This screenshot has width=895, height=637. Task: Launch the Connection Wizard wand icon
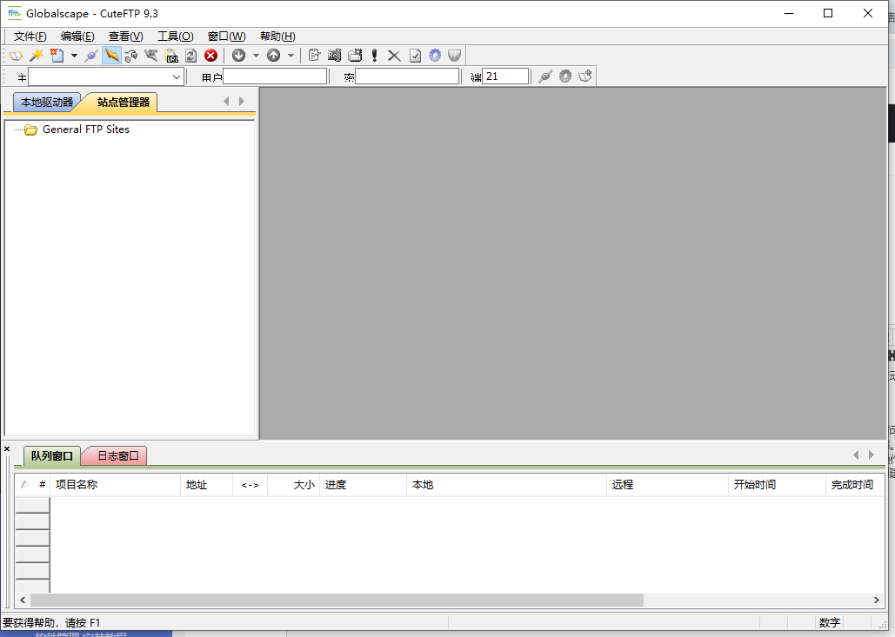(x=37, y=56)
